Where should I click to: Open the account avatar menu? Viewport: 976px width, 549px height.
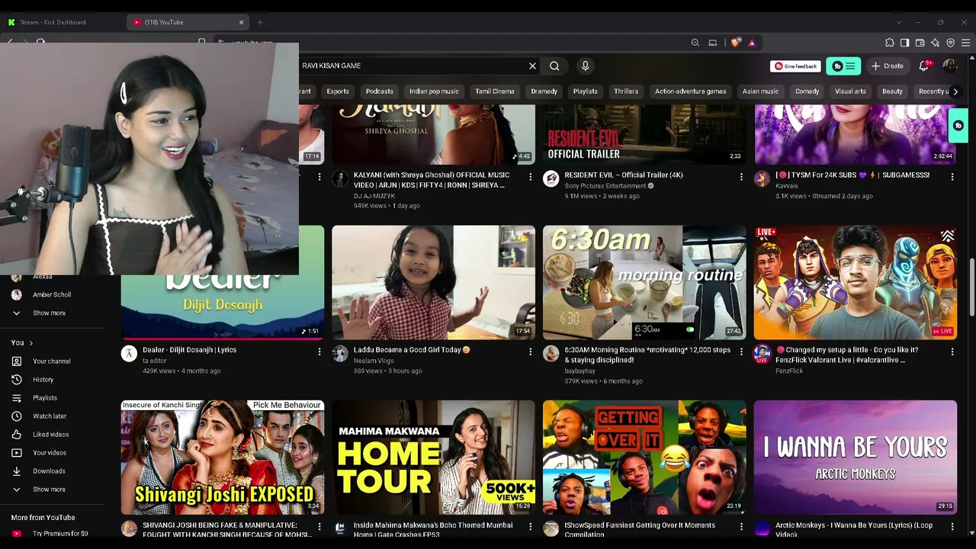[x=949, y=66]
